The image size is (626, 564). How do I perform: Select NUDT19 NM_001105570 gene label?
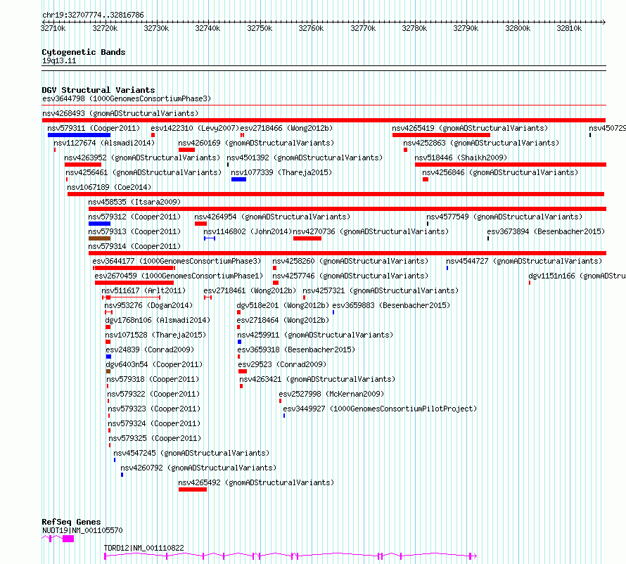pyautogui.click(x=82, y=530)
